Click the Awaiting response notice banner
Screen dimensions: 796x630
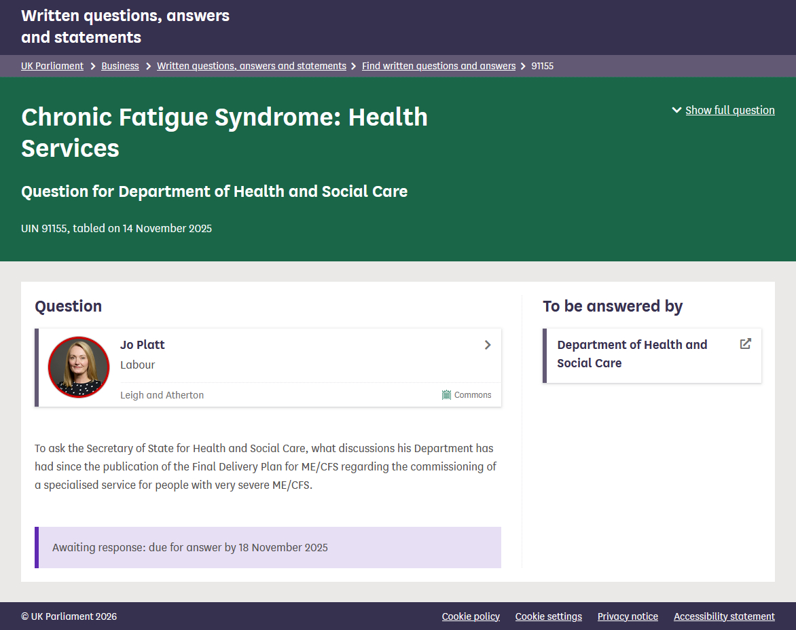(x=268, y=547)
